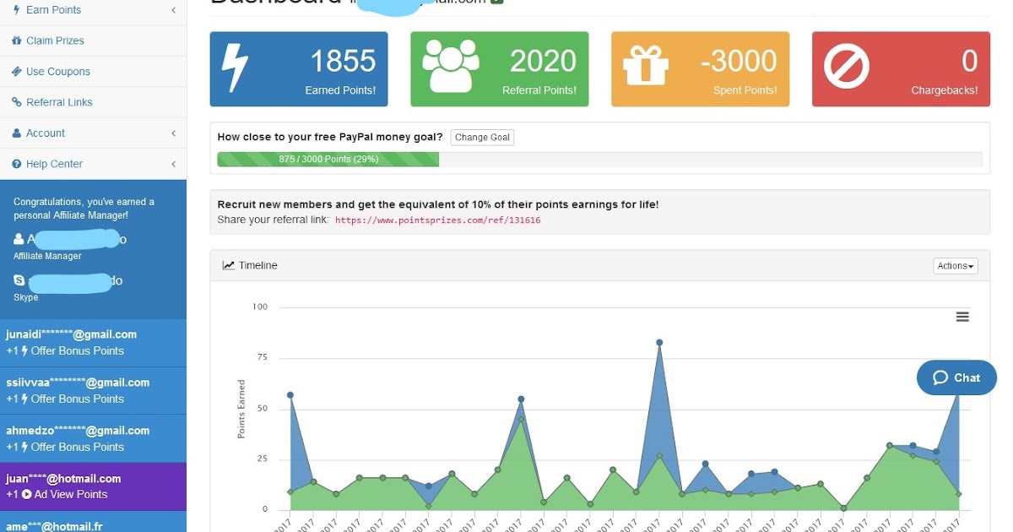Click the ahmedzo gmail.com activity entry
The image size is (1013, 532).
tap(93, 438)
